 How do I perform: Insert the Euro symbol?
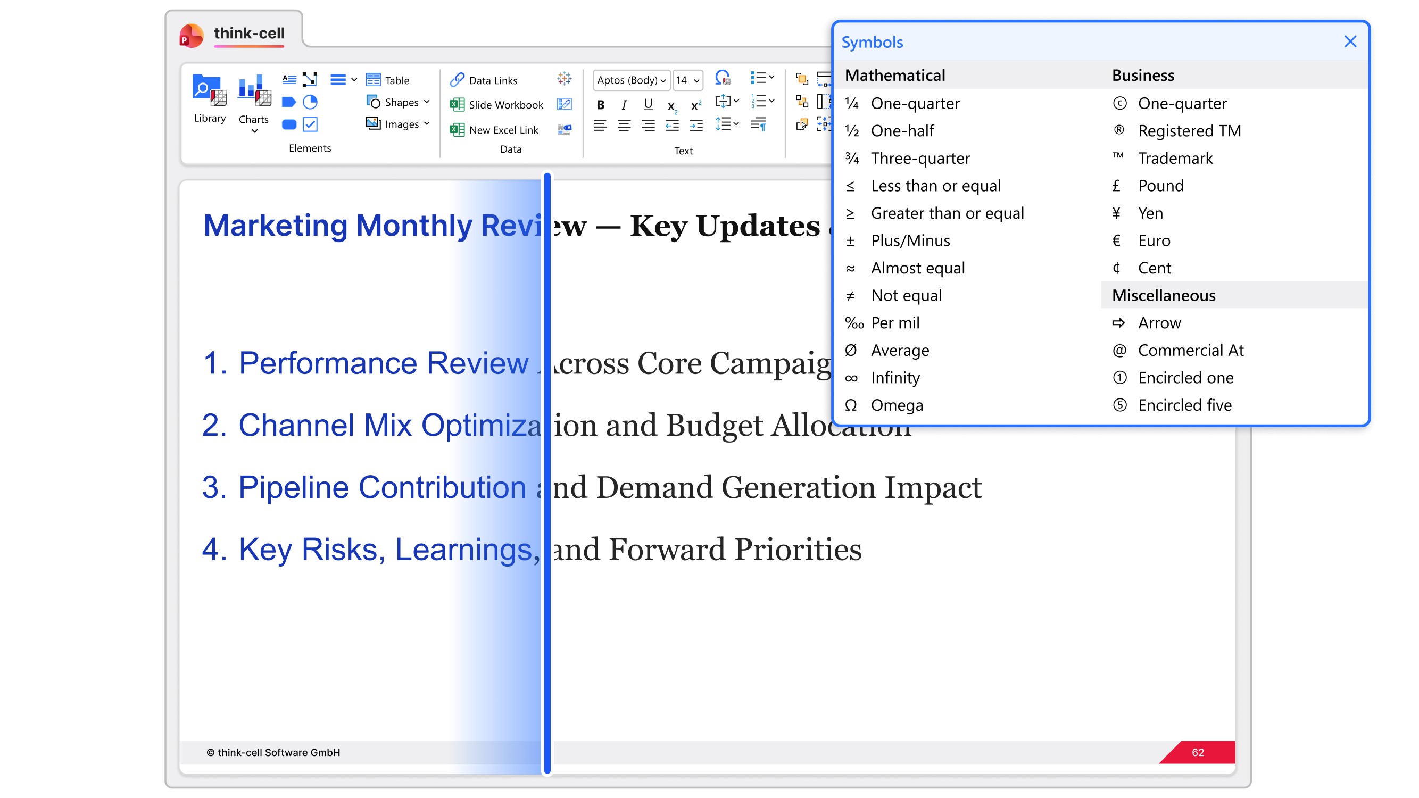pos(1154,240)
